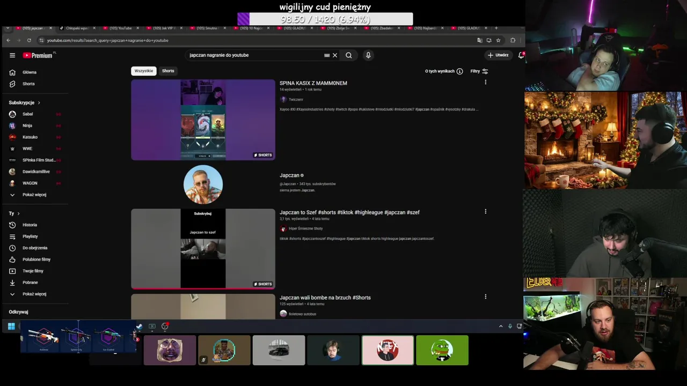Open the YouTube hamburger guide menu
This screenshot has height=386, width=687.
click(12, 55)
